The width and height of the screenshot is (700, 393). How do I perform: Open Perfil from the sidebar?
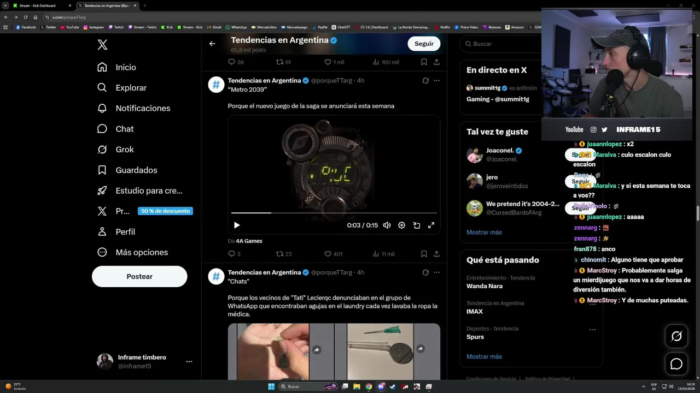tap(116, 232)
